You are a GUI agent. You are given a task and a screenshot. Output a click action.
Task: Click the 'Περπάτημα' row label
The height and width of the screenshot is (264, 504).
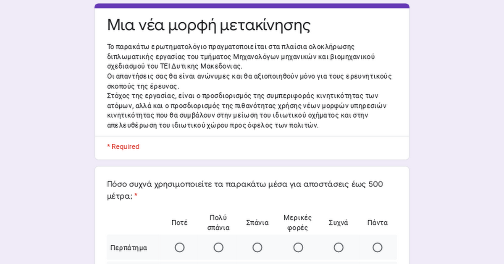[x=129, y=248]
